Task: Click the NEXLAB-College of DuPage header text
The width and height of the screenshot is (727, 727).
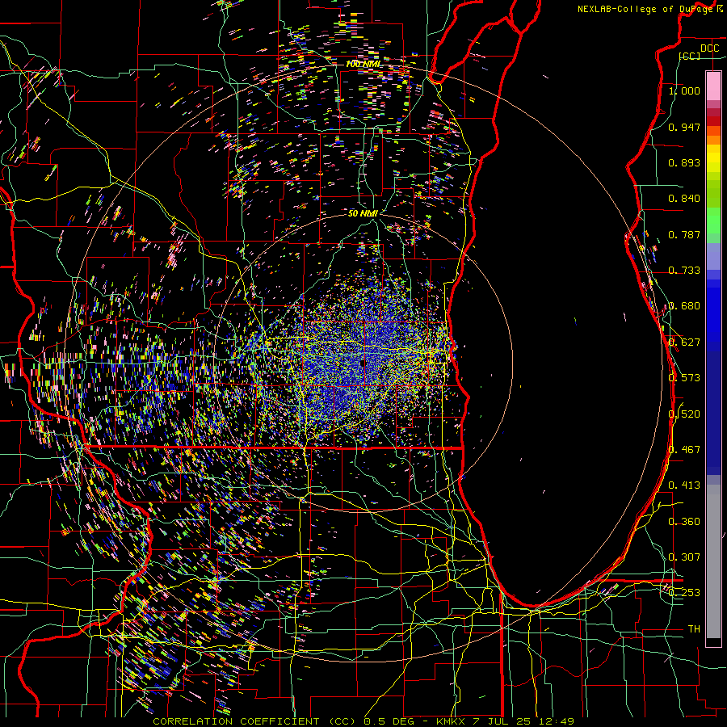Action: 649,9
